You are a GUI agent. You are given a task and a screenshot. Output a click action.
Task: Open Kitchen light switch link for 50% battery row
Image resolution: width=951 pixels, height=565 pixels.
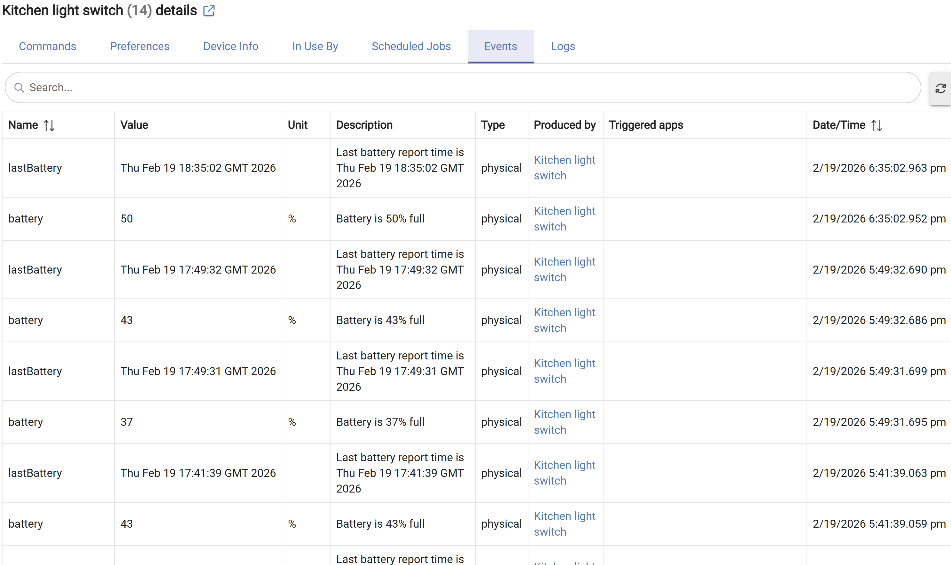564,219
